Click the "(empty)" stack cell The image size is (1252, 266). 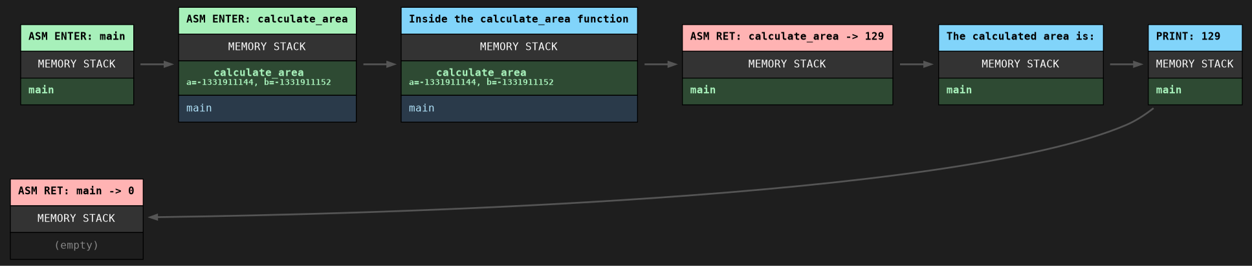tap(76, 246)
